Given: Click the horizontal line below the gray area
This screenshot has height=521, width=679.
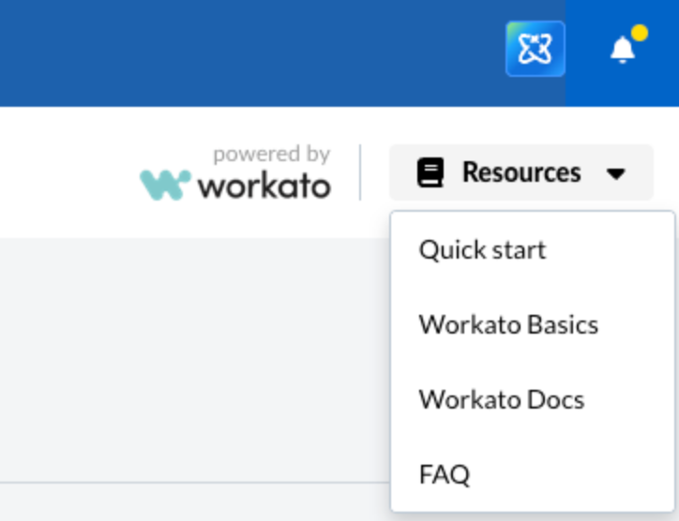Looking at the screenshot, I should pos(188,483).
